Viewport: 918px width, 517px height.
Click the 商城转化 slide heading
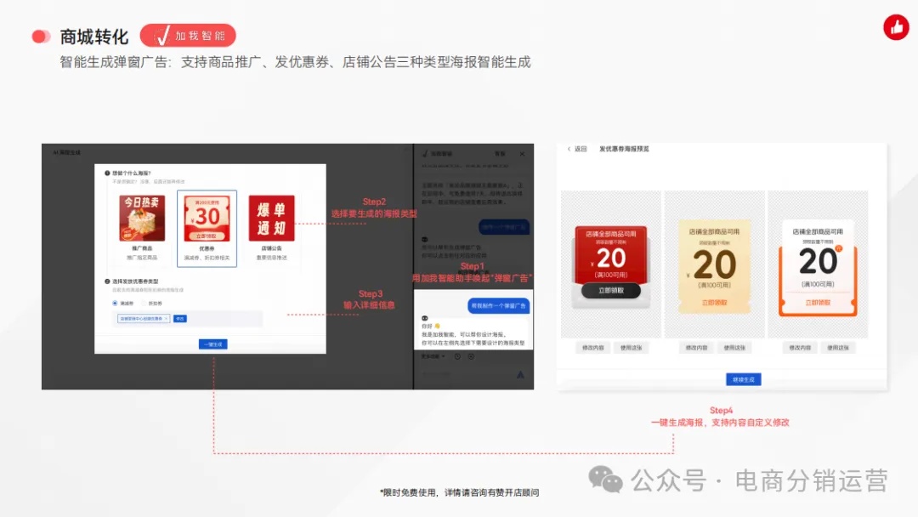tap(94, 37)
